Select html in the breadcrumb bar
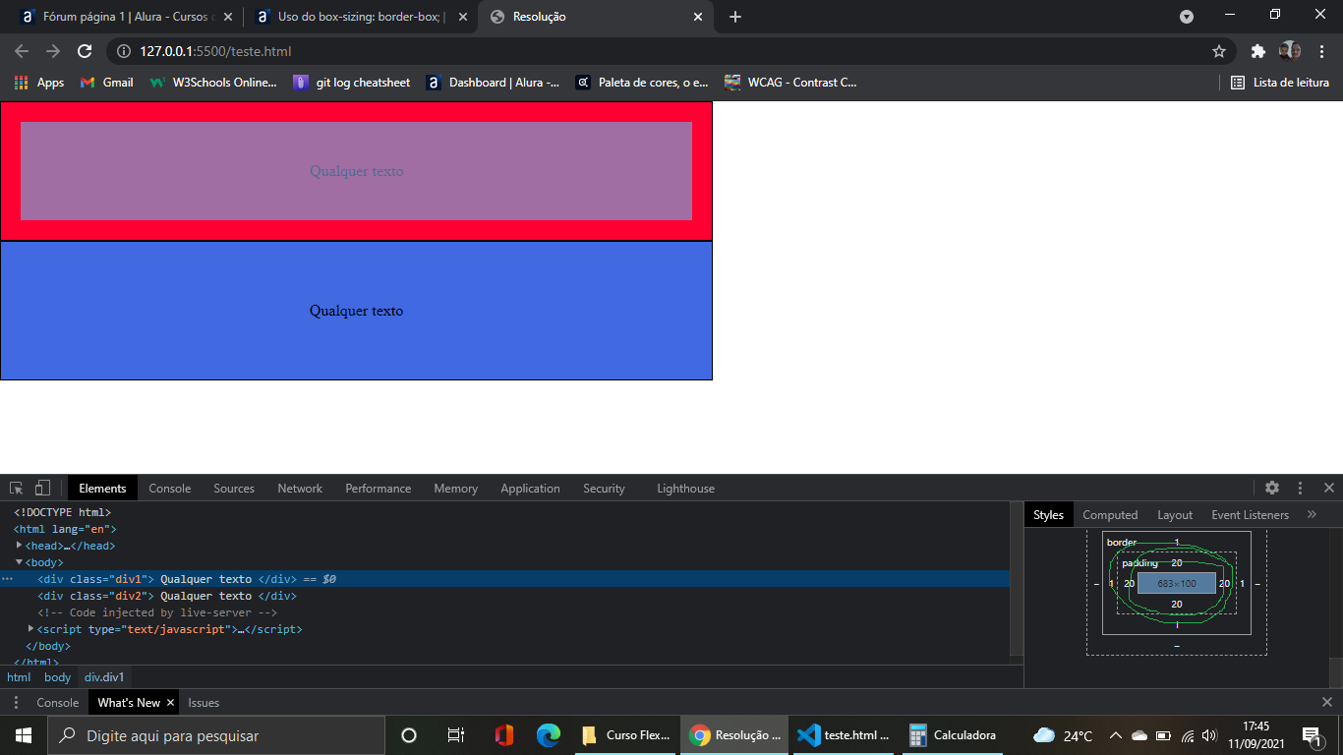The image size is (1343, 755). (19, 677)
